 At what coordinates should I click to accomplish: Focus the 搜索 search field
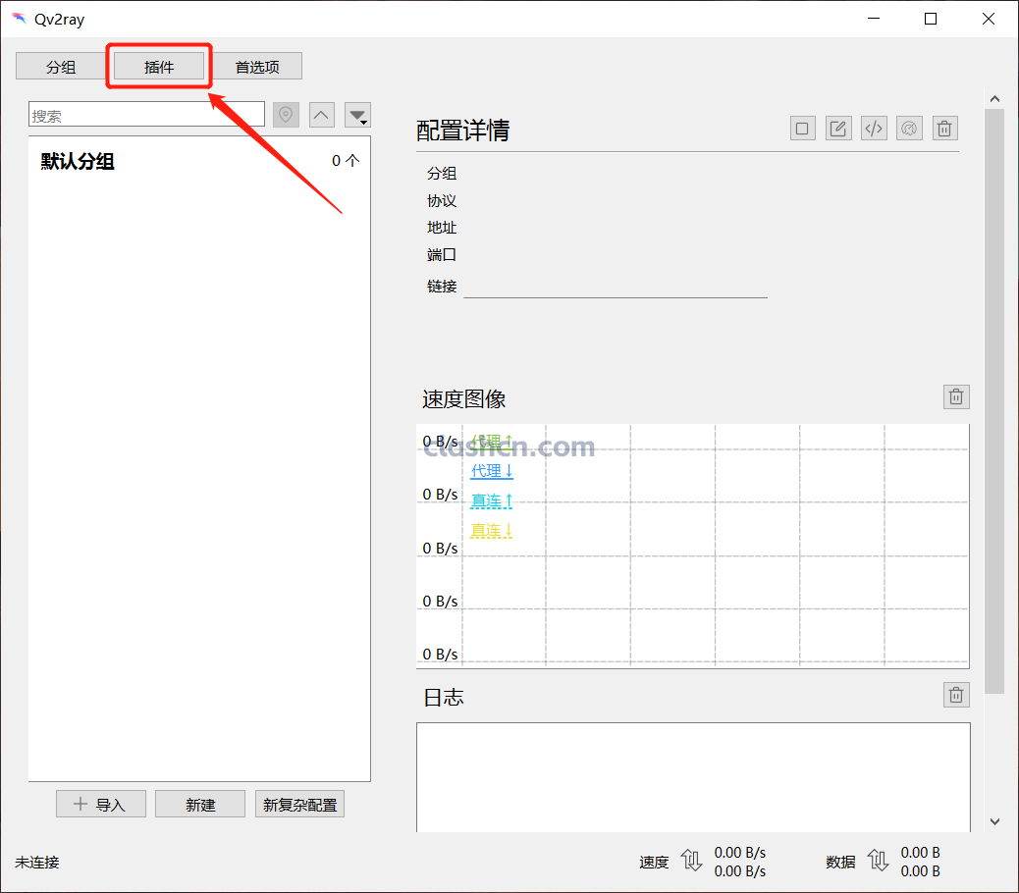[147, 115]
